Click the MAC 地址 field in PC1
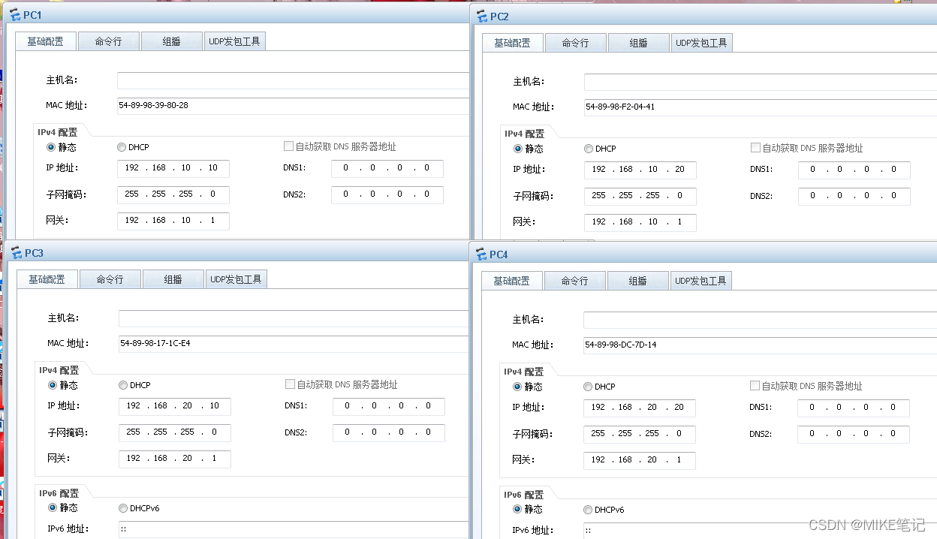 pyautogui.click(x=293, y=106)
